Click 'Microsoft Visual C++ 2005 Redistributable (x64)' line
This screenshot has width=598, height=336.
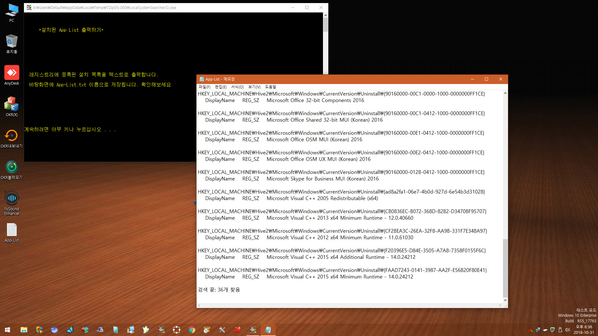click(322, 198)
